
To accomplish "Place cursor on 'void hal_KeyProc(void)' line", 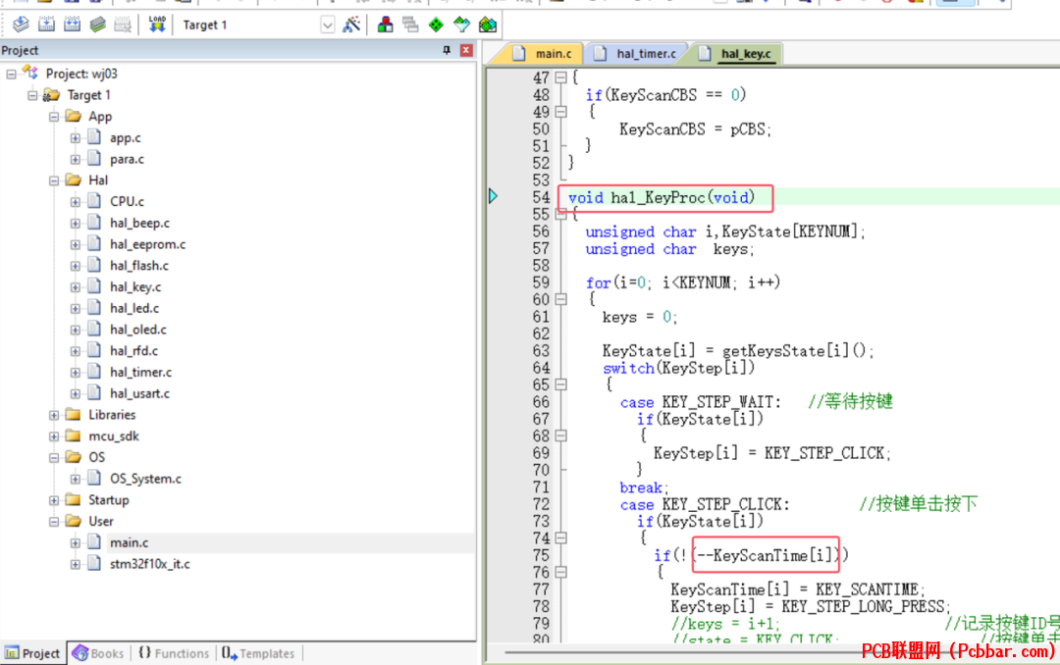I will tap(662, 197).
